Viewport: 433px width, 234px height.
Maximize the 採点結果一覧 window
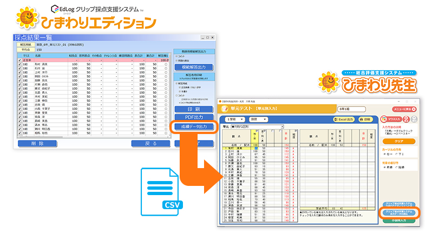(207, 37)
